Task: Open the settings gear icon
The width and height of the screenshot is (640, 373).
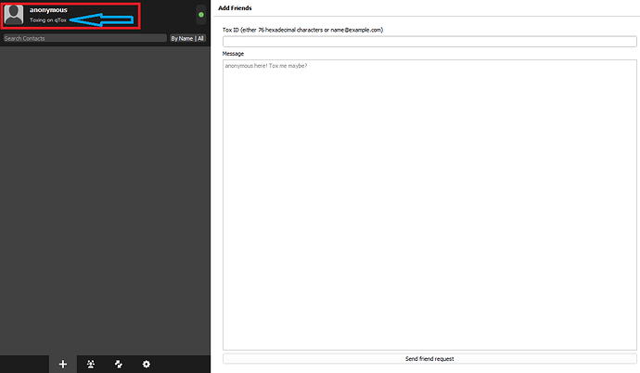Action: 147,365
